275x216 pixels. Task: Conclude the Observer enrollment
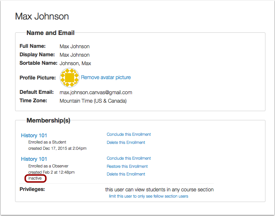[x=128, y=158]
